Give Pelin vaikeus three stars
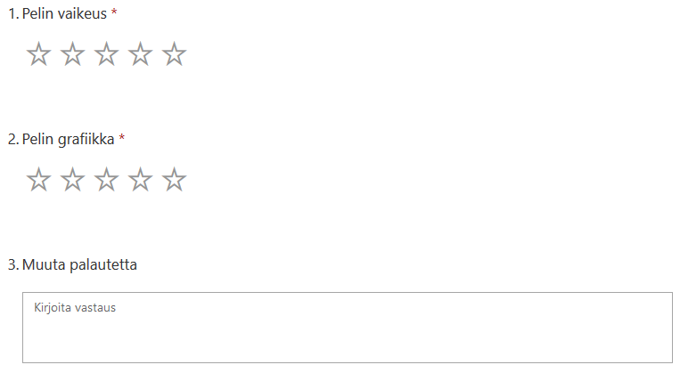Viewport: 680px width, 373px height. [106, 54]
